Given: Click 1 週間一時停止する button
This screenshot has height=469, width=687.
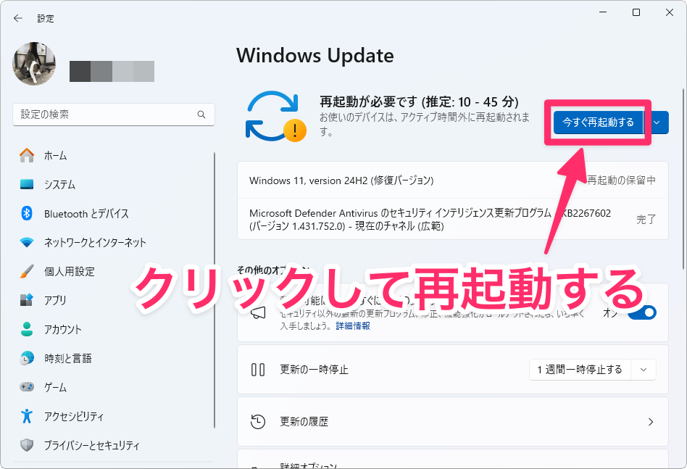Looking at the screenshot, I should (x=580, y=370).
